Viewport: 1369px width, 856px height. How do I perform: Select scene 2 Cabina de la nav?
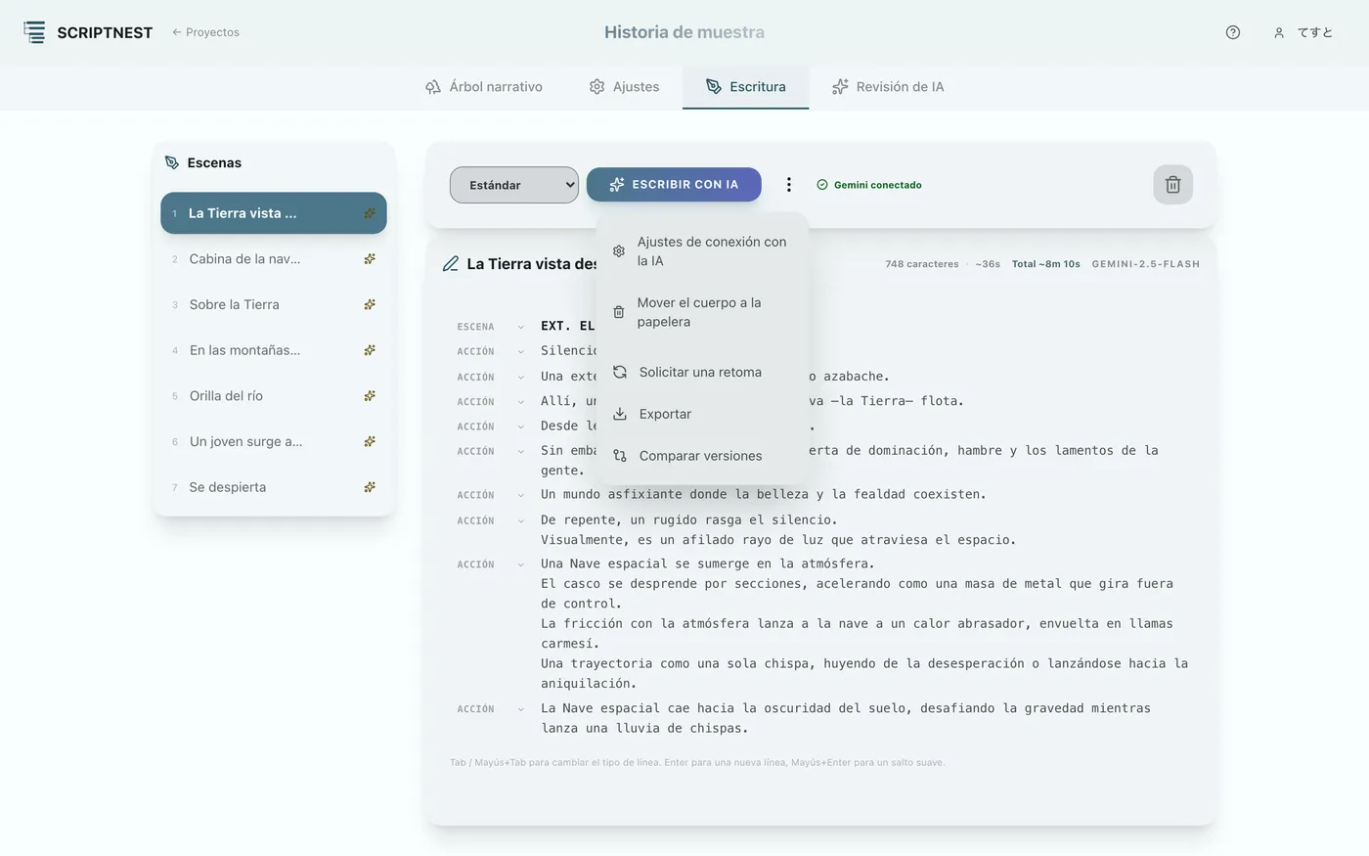[274, 259]
